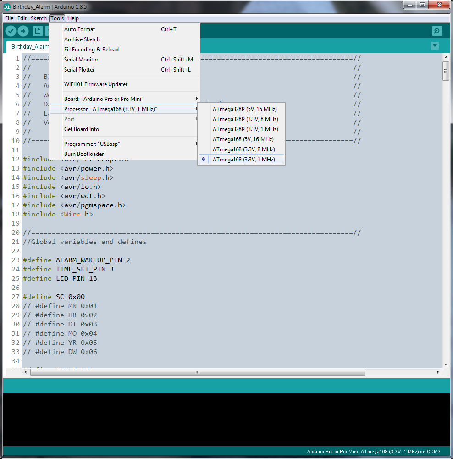Choose ATmega328P (5V, 16 MHz) processor
The image size is (453, 459).
(244, 109)
